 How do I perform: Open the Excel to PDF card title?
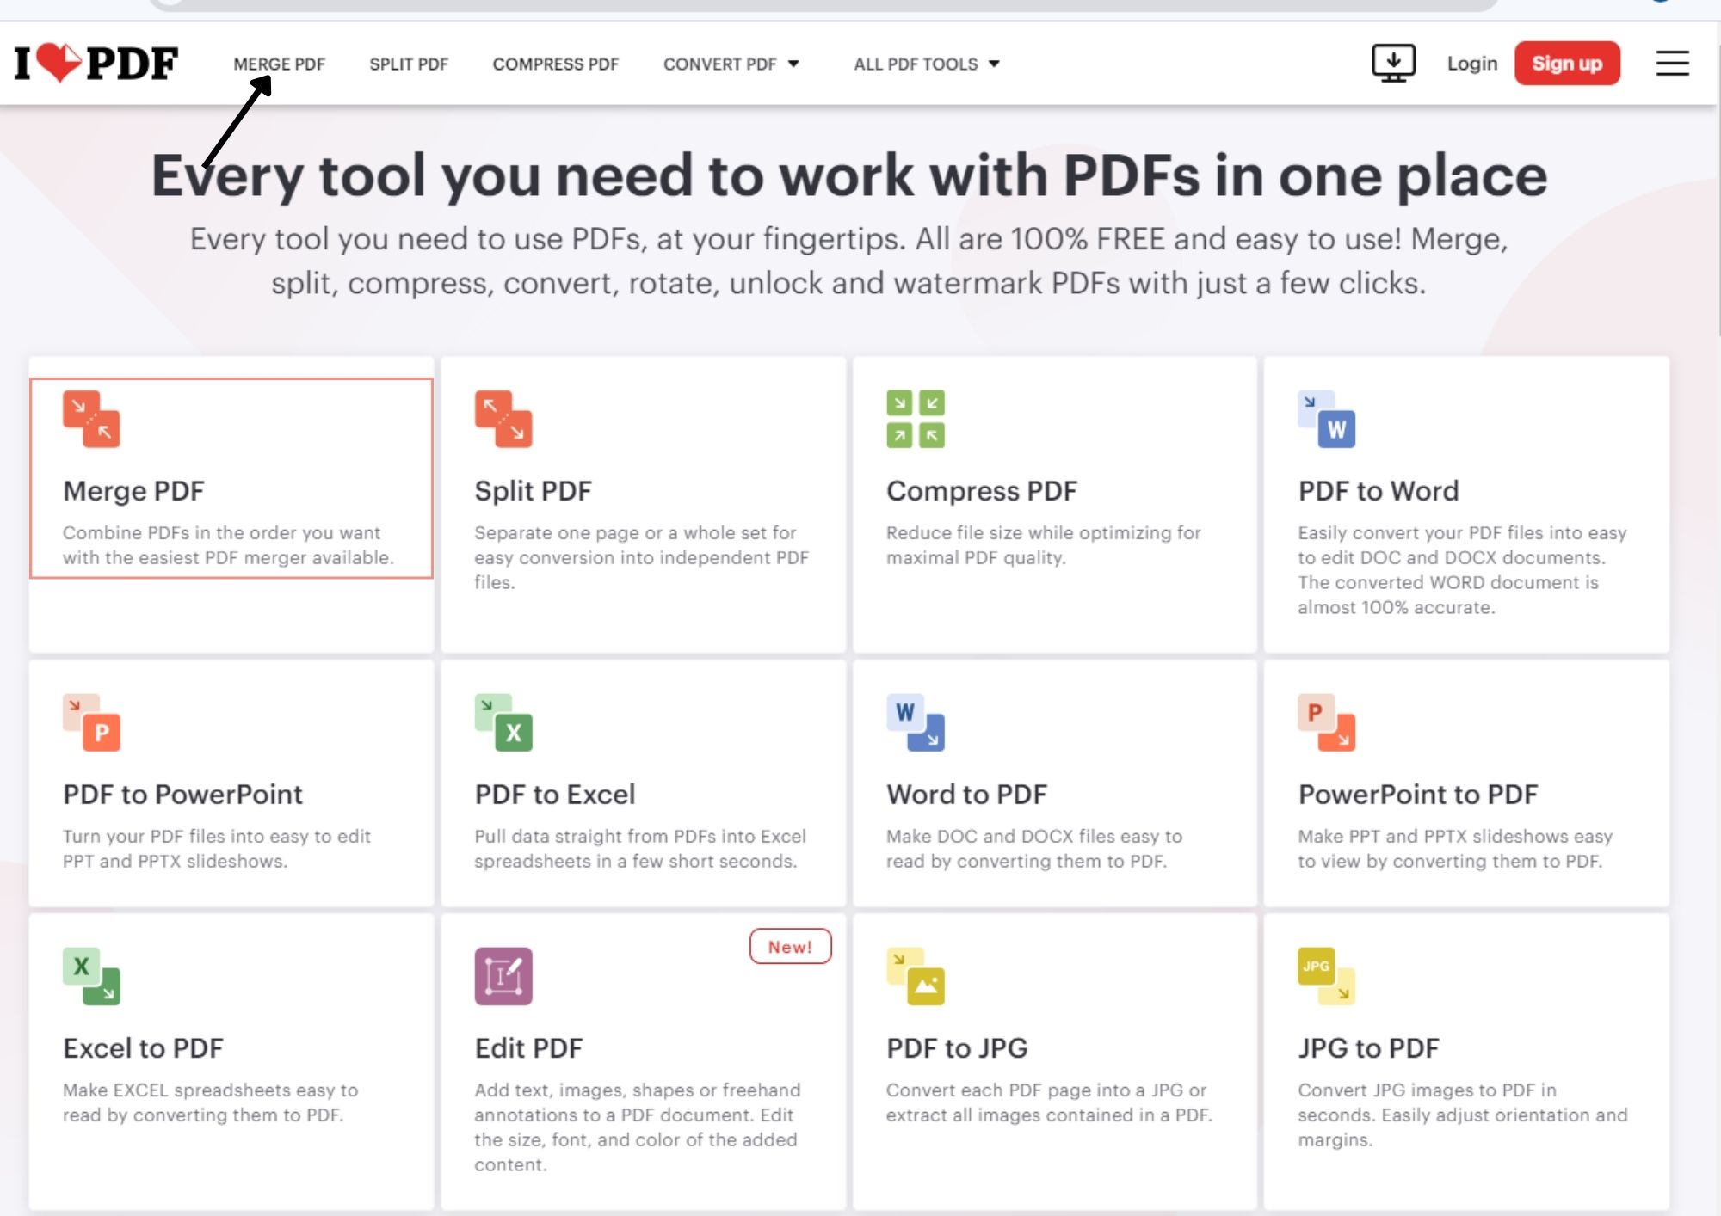click(x=143, y=1048)
